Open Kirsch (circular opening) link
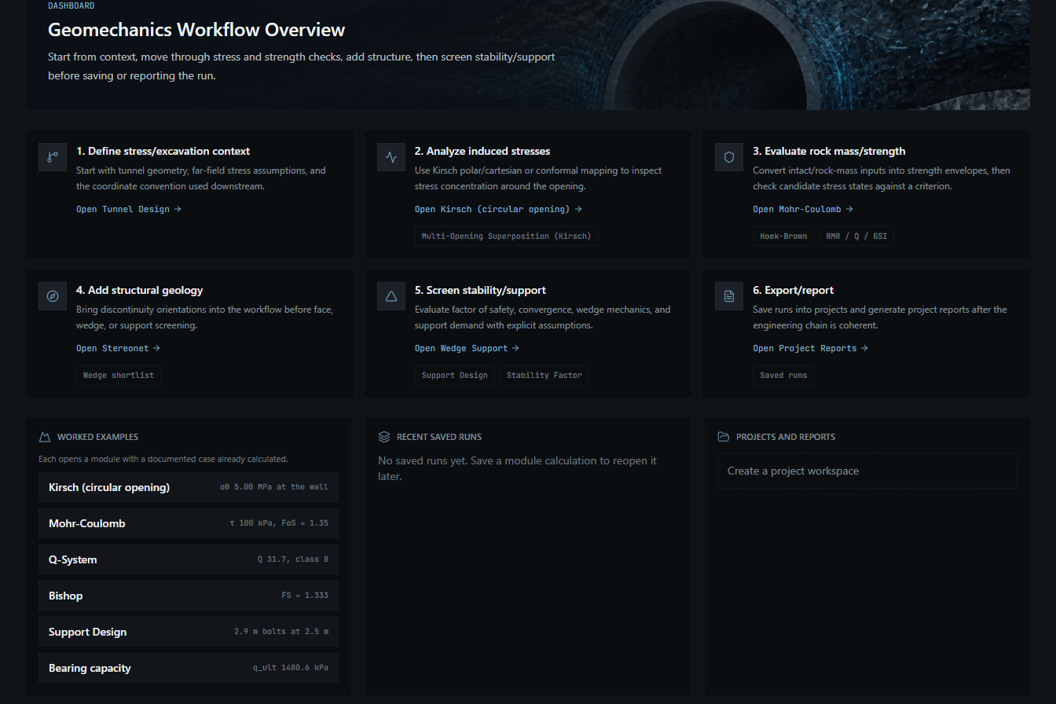Viewport: 1056px width, 704px height. 498,209
